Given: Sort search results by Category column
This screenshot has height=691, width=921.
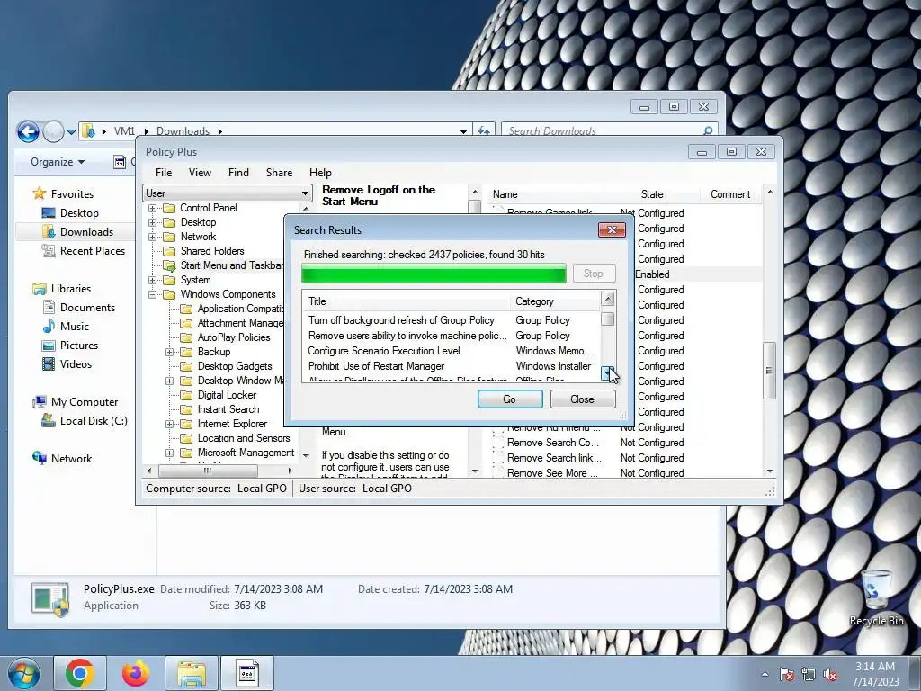Looking at the screenshot, I should point(555,301).
